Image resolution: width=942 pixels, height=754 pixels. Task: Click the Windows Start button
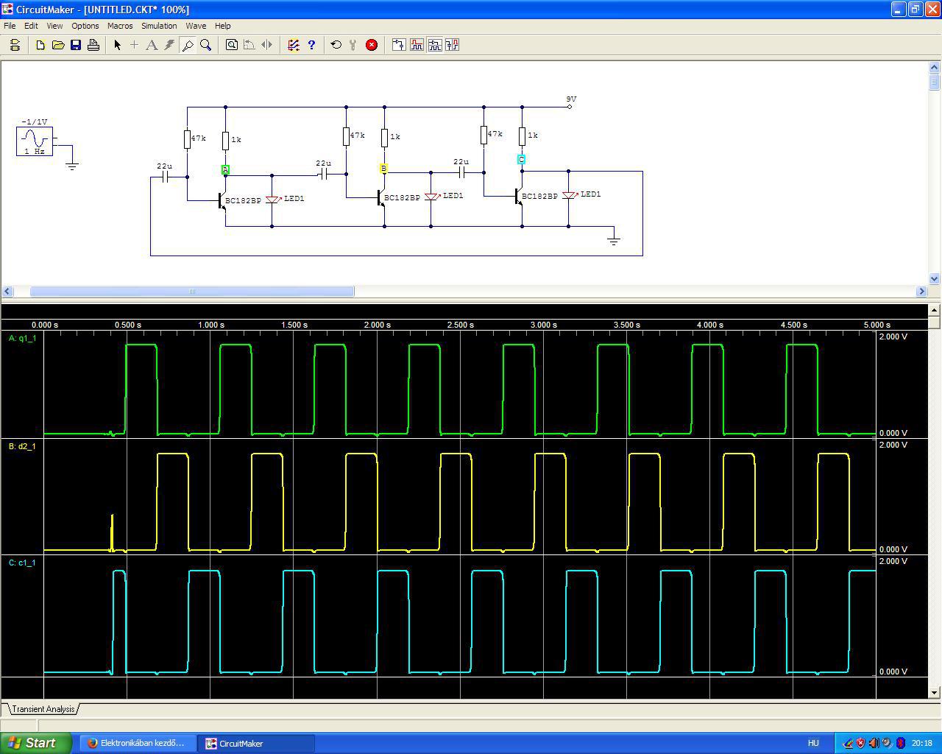click(35, 743)
